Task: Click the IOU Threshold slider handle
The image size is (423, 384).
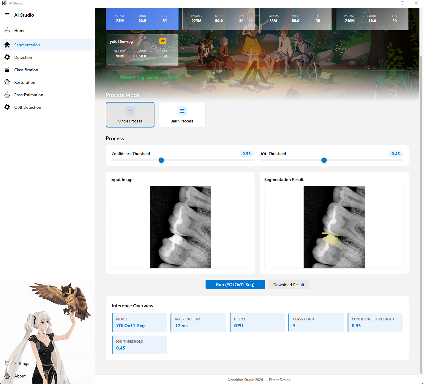Action: [324, 160]
